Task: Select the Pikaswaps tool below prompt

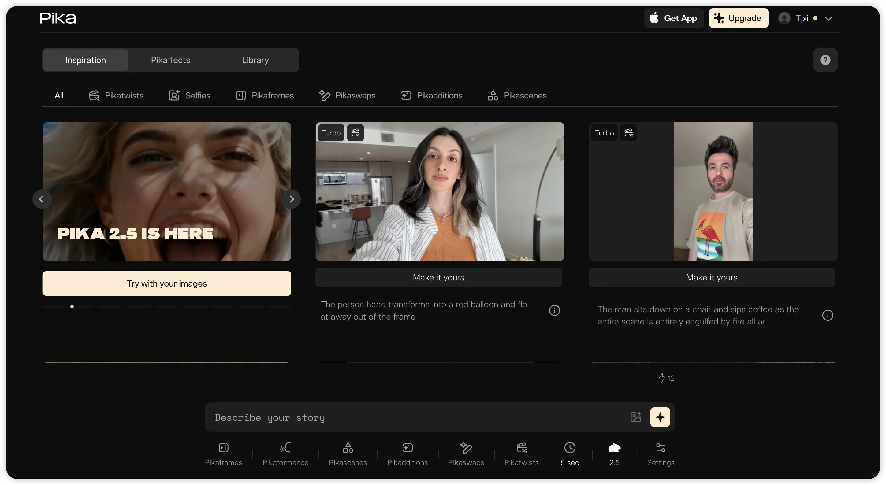Action: [466, 454]
